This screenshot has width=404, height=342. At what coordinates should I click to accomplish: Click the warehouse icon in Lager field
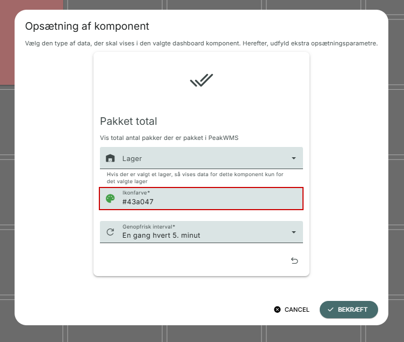(x=110, y=158)
